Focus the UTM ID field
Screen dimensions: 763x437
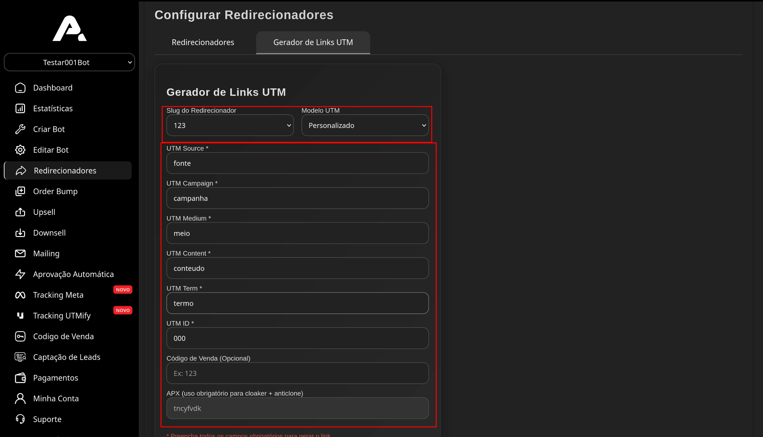[x=297, y=338]
